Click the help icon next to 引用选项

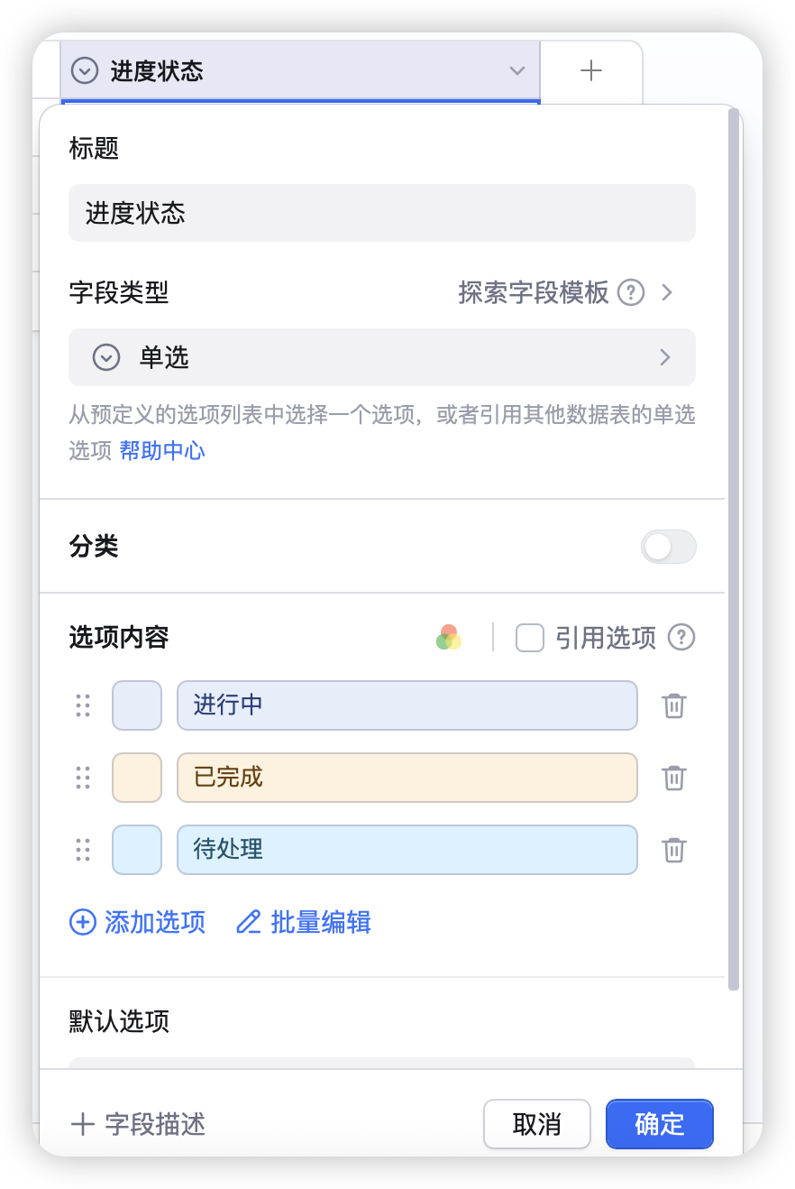pyautogui.click(x=681, y=638)
